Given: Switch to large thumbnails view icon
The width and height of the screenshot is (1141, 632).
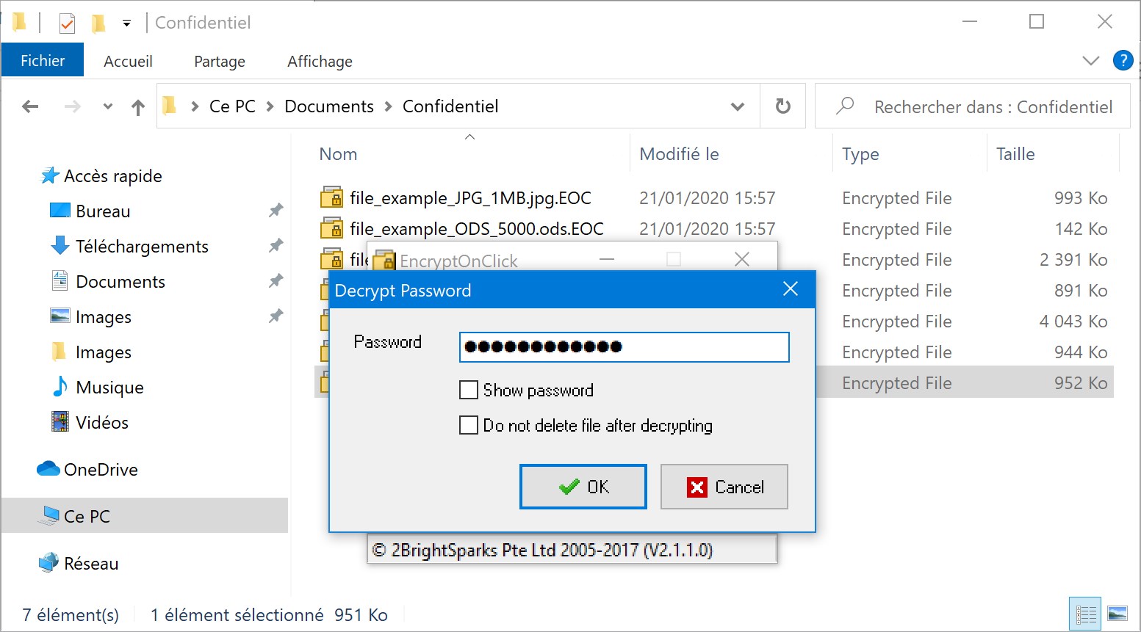Looking at the screenshot, I should (x=1117, y=614).
